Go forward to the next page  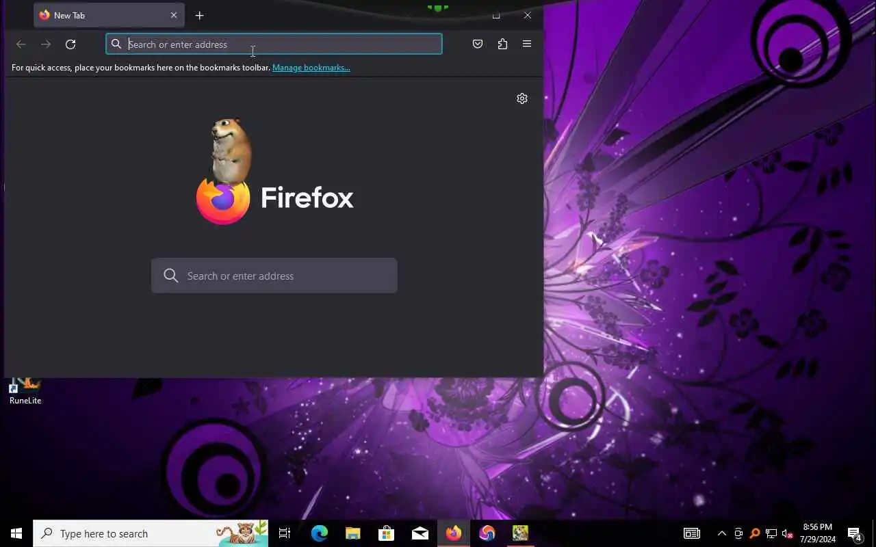point(46,44)
